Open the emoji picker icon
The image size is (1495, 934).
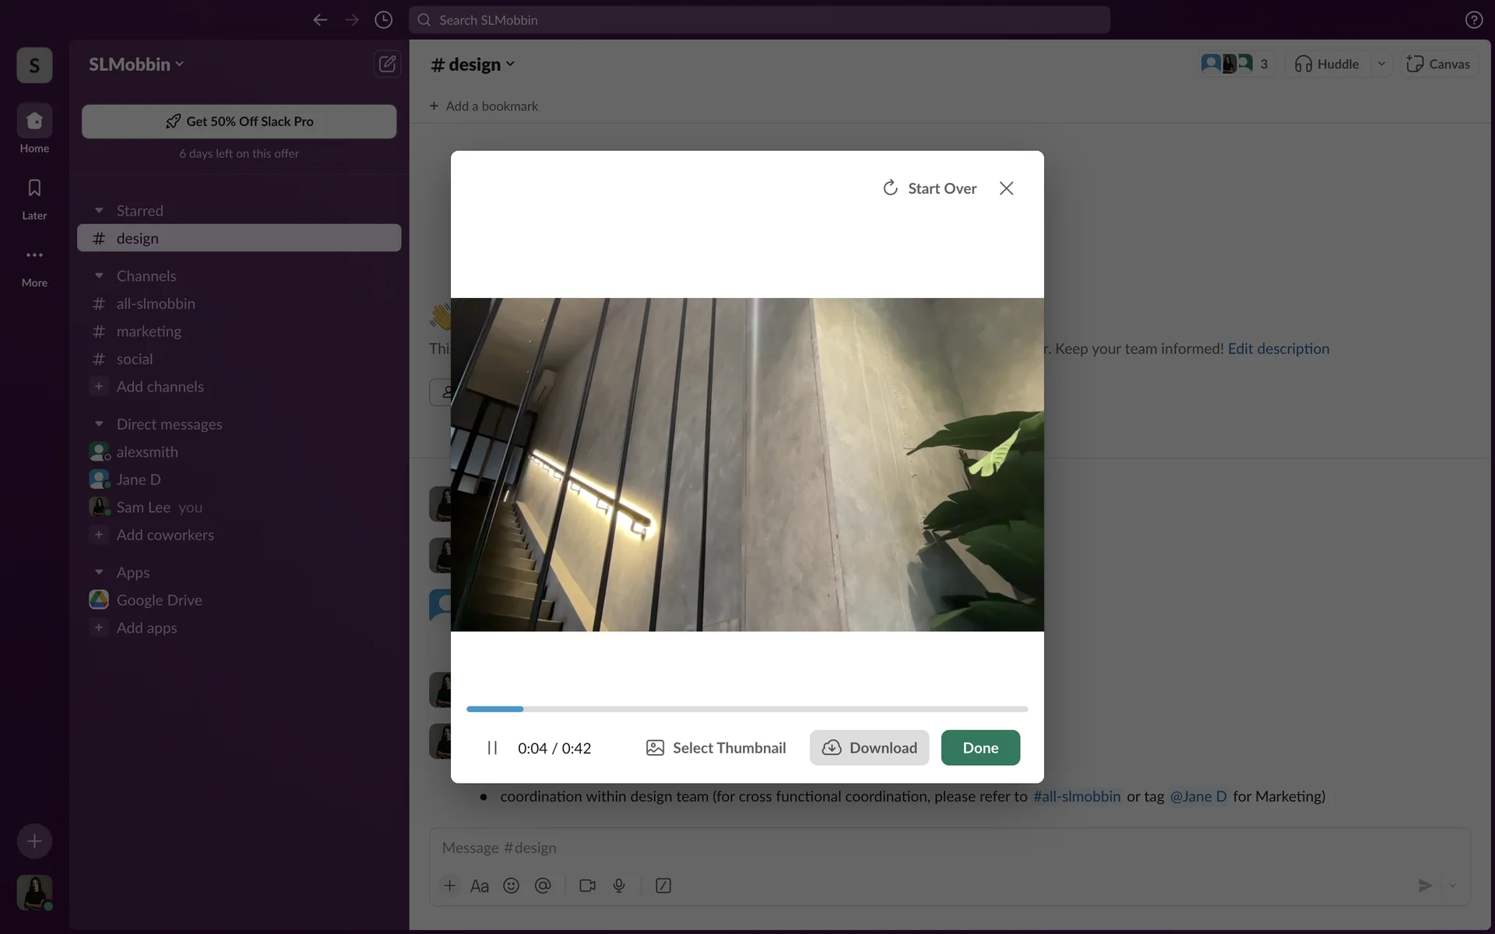511,886
